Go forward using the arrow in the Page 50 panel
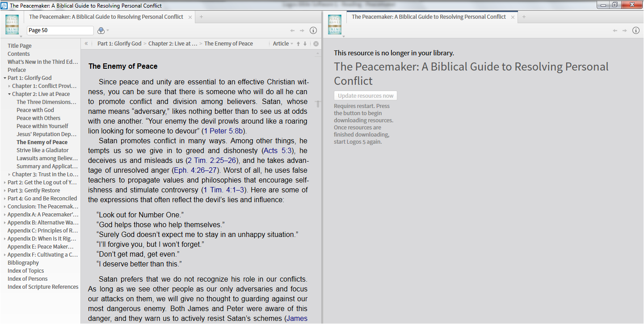 302,30
